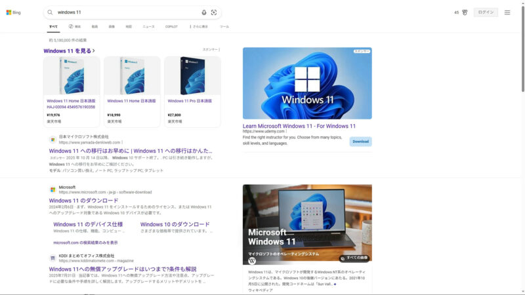This screenshot has width=525, height=295.
Task: Click into the search box containing windows 11
Action: [125, 12]
